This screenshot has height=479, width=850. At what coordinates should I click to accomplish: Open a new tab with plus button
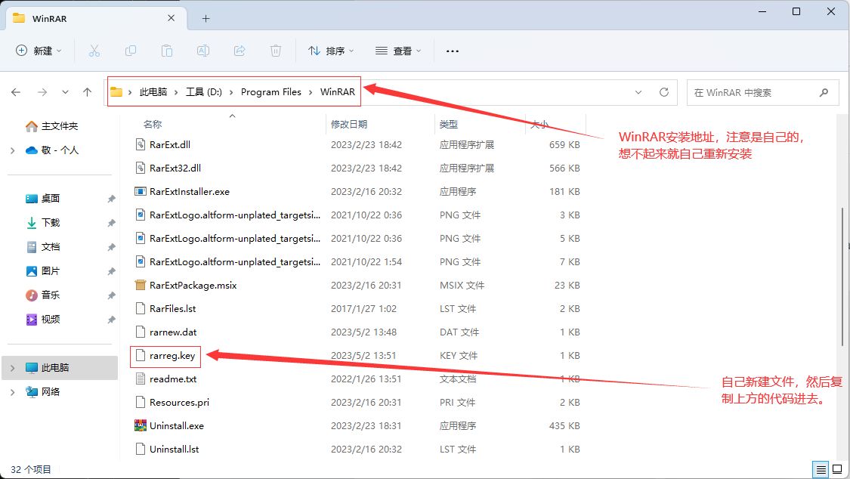tap(206, 19)
